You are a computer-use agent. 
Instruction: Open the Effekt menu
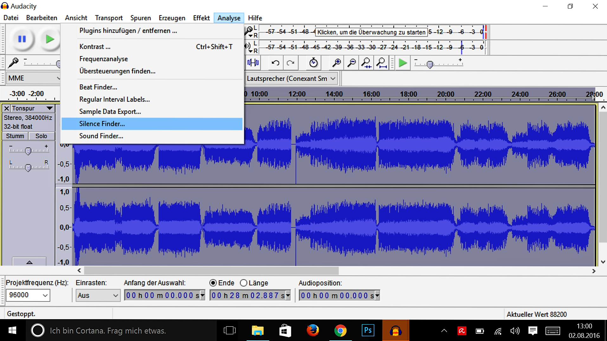point(201,18)
